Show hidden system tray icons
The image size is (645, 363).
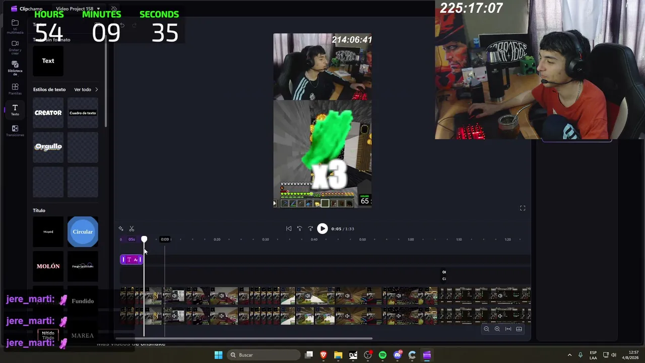point(569,355)
